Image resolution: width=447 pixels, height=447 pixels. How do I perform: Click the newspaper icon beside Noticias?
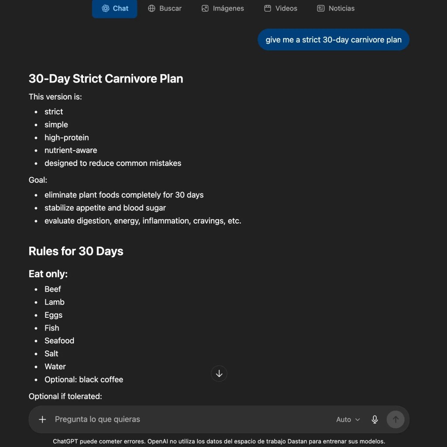321,9
